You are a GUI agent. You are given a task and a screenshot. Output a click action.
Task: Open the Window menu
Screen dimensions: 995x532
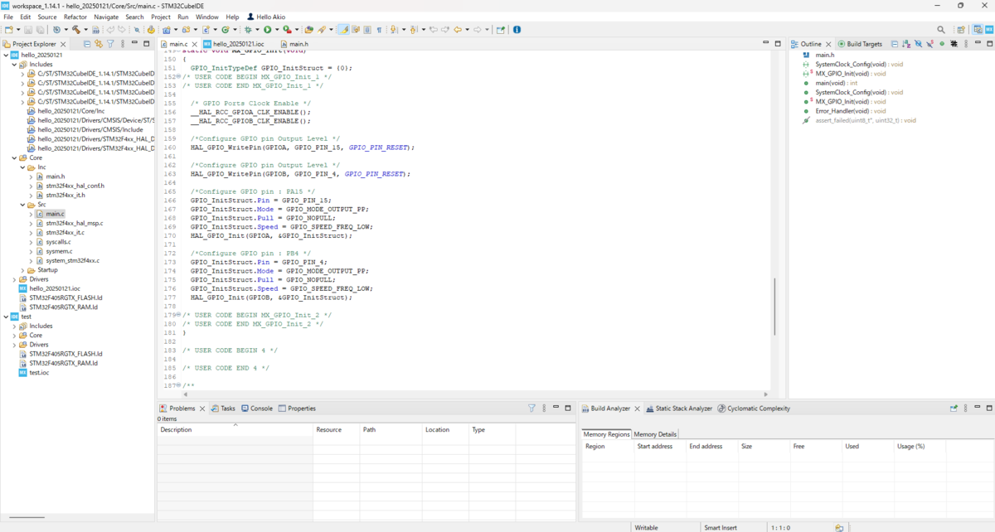(x=207, y=17)
